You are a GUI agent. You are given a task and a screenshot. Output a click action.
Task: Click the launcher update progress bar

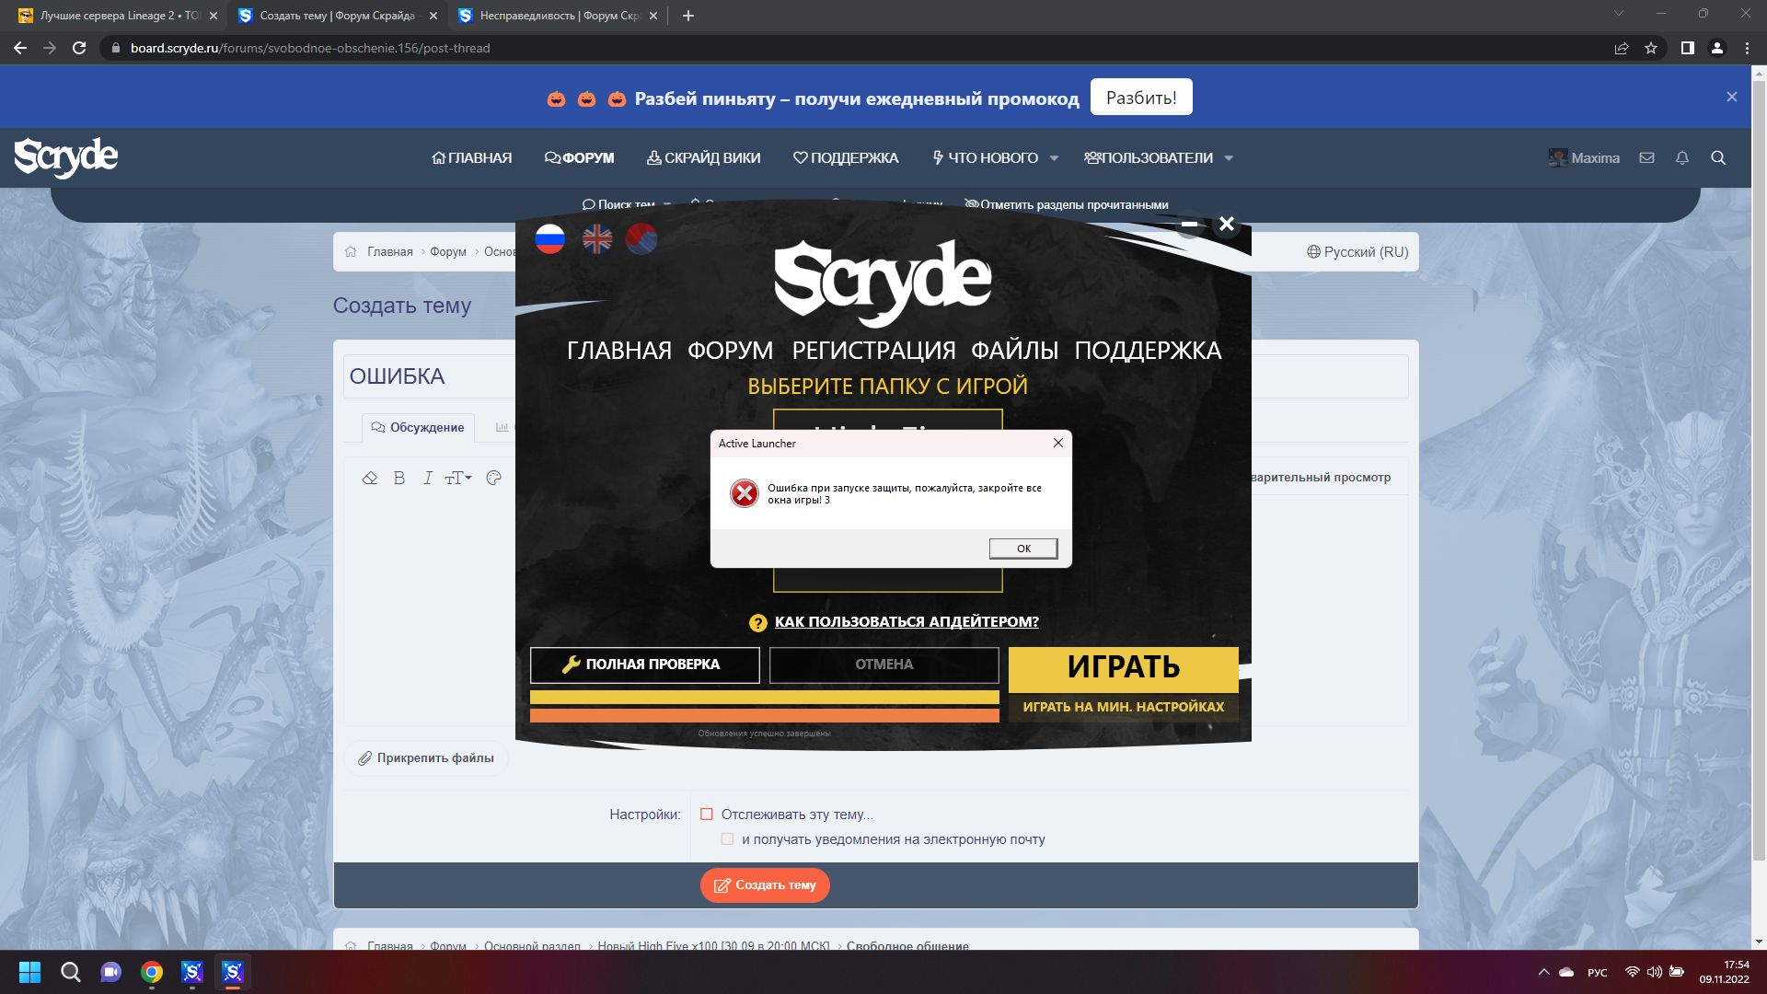(x=764, y=699)
